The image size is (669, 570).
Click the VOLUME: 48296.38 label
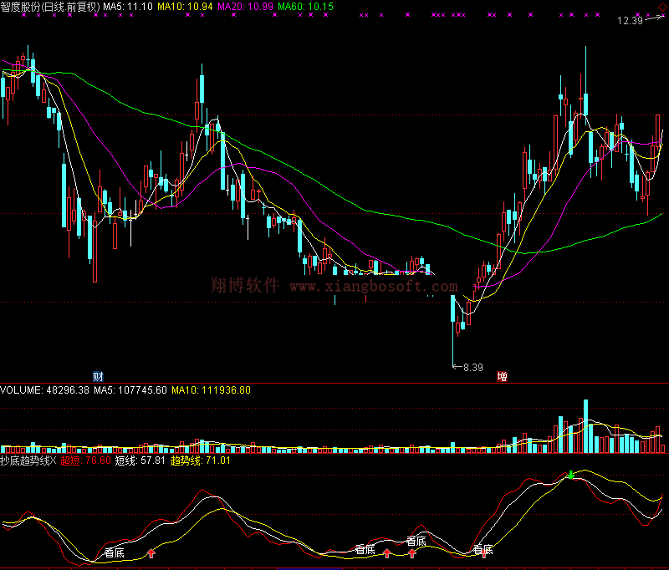pos(45,390)
